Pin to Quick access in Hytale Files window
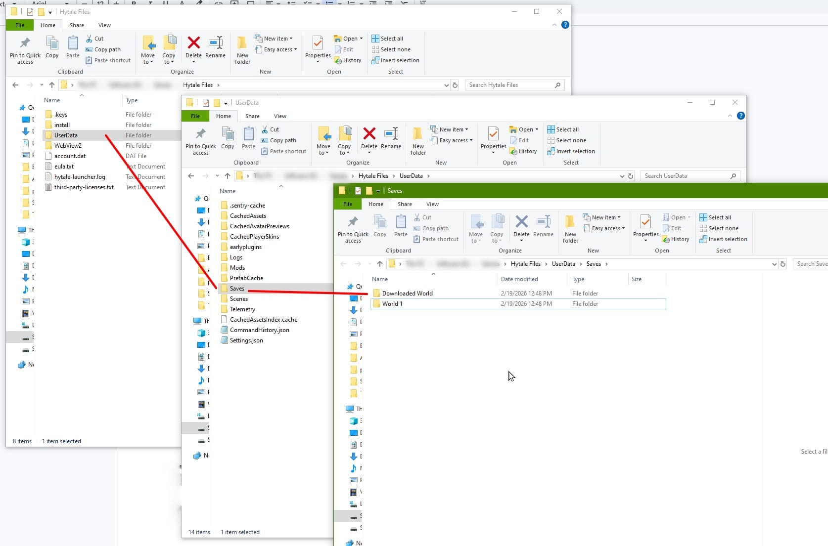828x546 pixels. [x=25, y=50]
